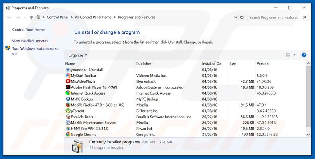Click the change view layout icon
The image size is (315, 159).
click(288, 55)
